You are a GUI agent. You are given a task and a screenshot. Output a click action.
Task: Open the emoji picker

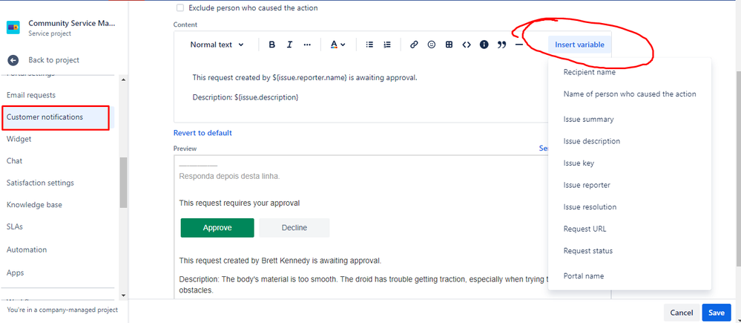coord(432,45)
